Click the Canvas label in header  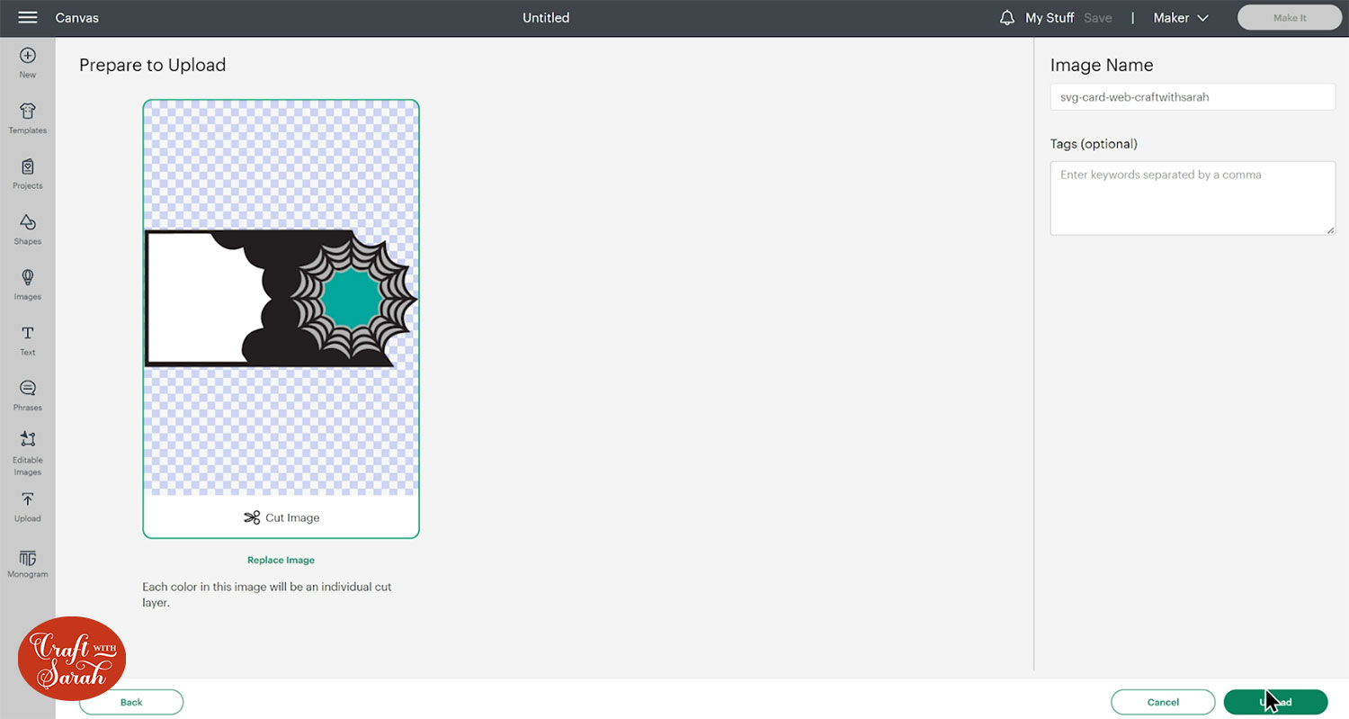pos(77,18)
